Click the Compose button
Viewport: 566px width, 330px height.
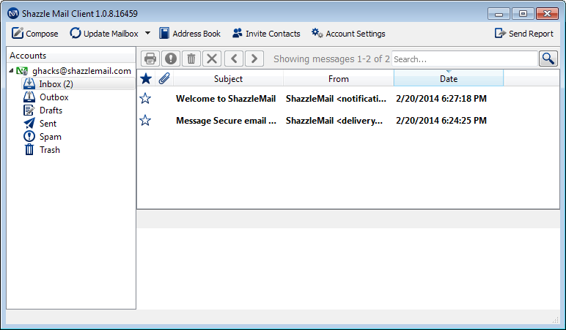click(34, 34)
